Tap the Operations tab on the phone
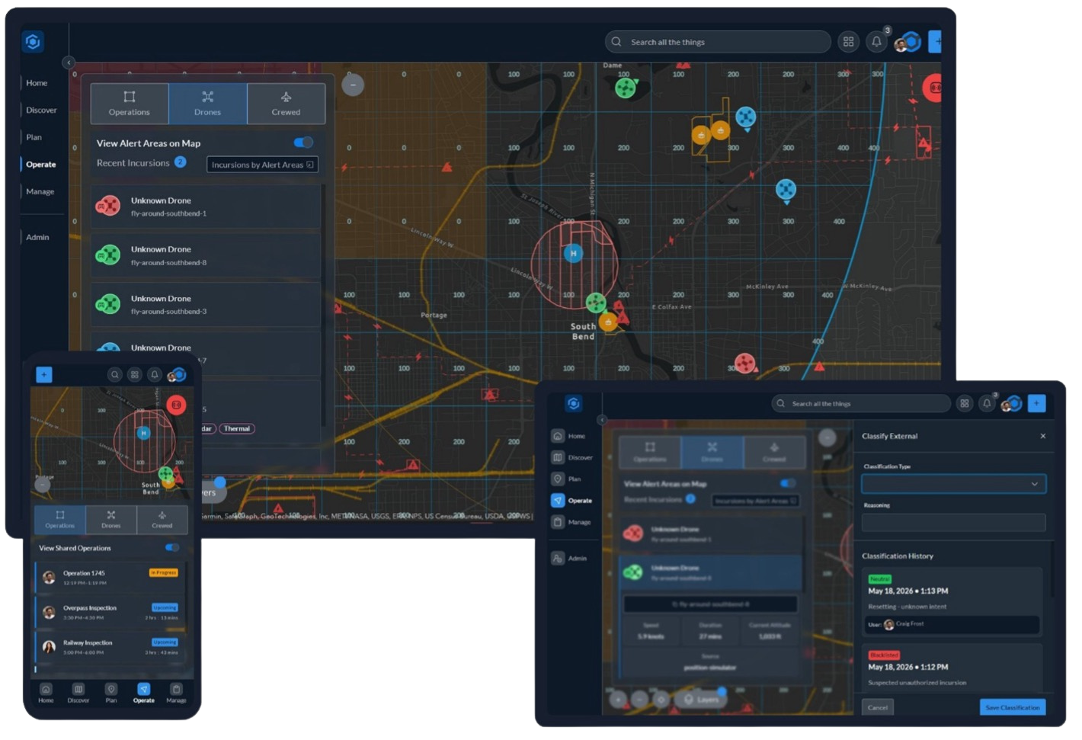The image size is (1082, 740). [x=60, y=519]
